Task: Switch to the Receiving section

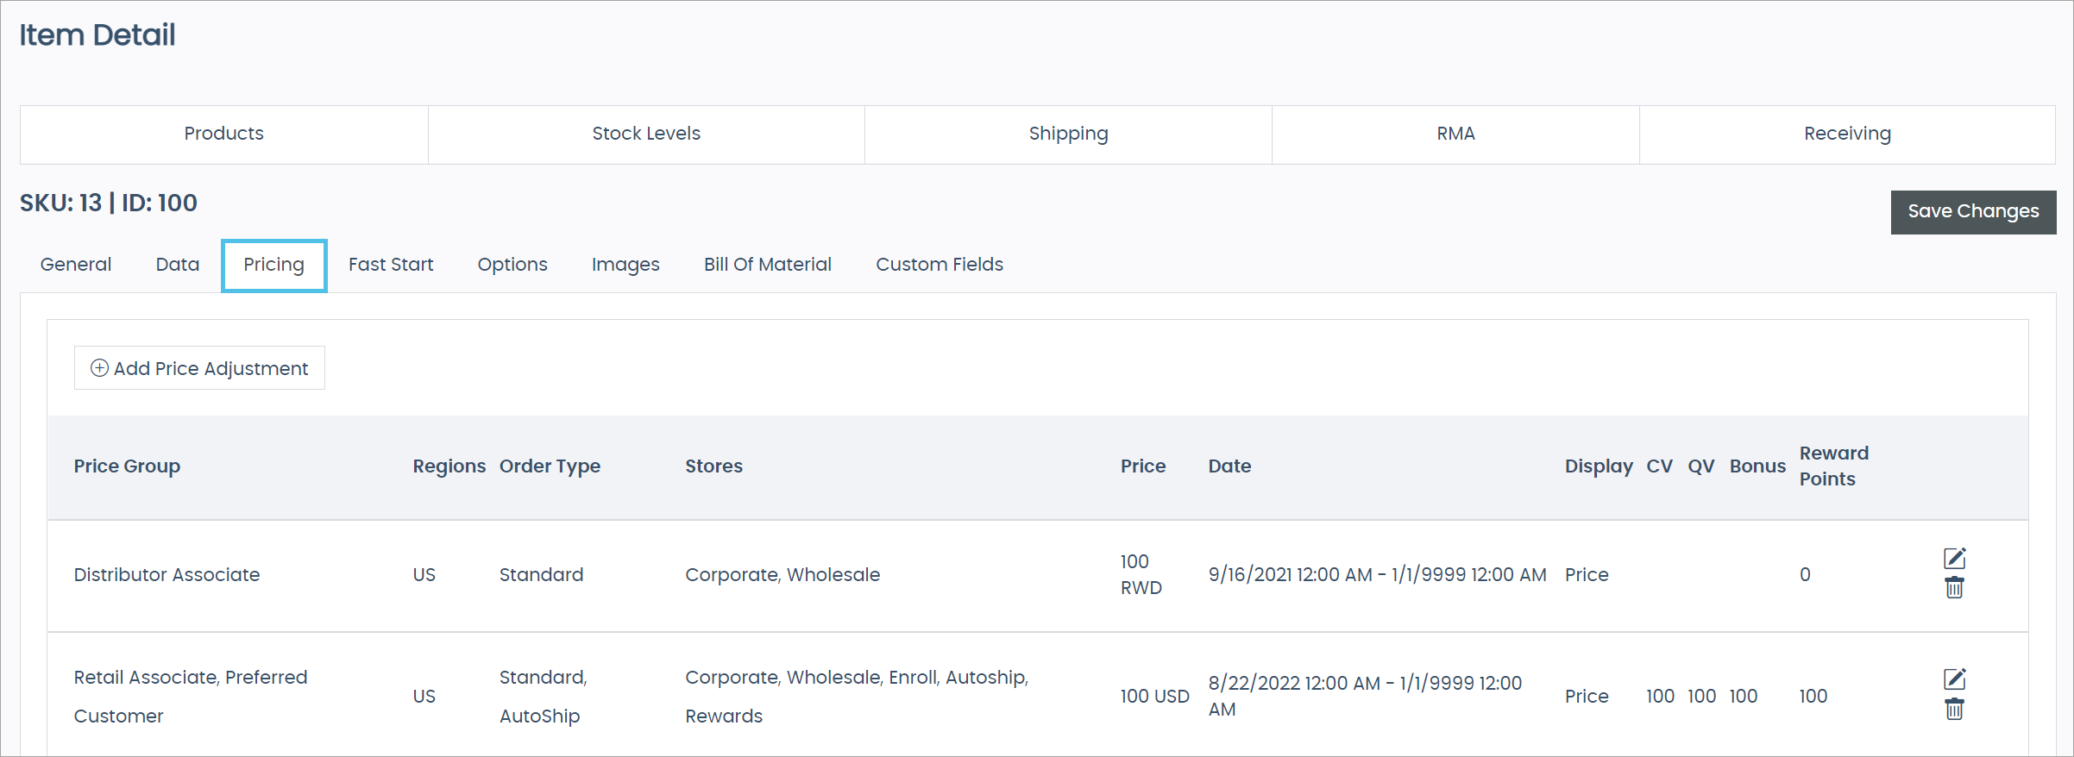Action: 1847,134
